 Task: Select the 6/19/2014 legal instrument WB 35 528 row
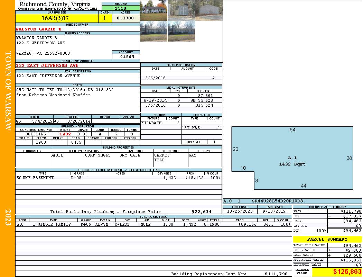pyautogui.click(x=181, y=100)
